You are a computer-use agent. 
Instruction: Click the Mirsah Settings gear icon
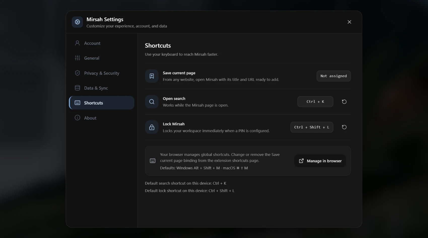tap(77, 22)
